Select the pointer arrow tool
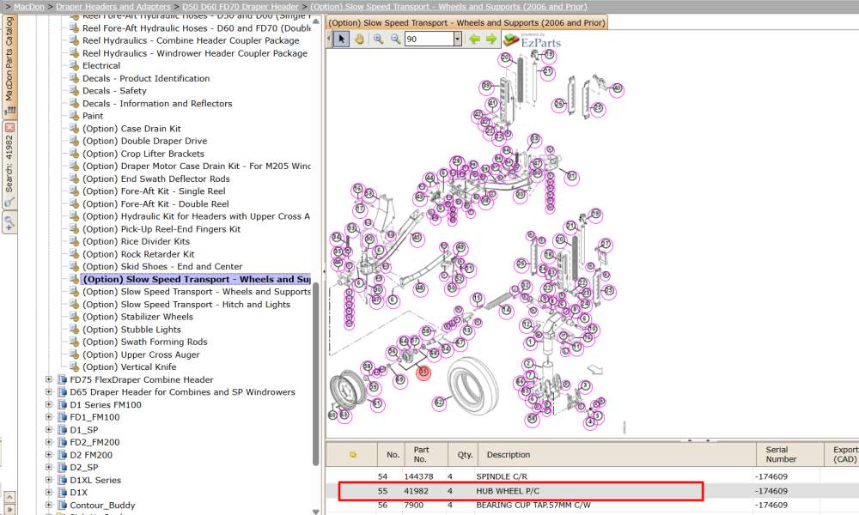Viewport: 859px width, 515px height. 341,39
